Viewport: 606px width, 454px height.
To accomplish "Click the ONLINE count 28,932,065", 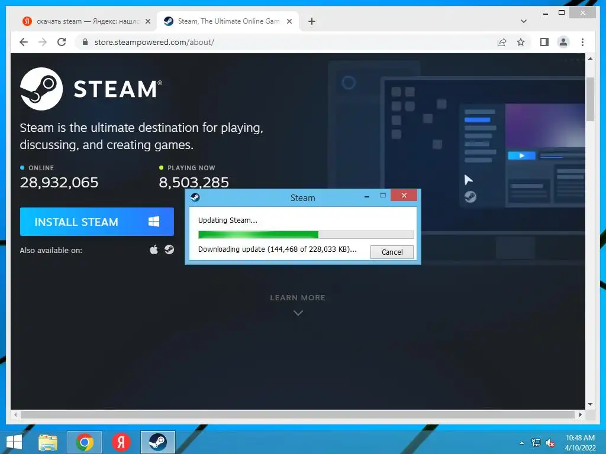I will pos(59,182).
